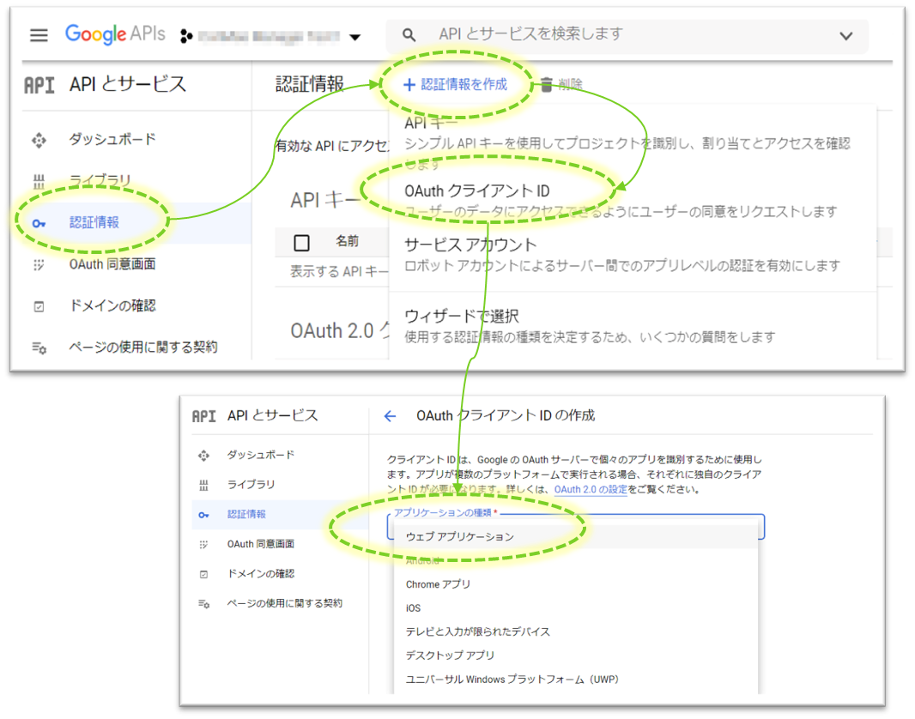
Task: Select 認証情報 in the top sidebar
Action: click(94, 222)
